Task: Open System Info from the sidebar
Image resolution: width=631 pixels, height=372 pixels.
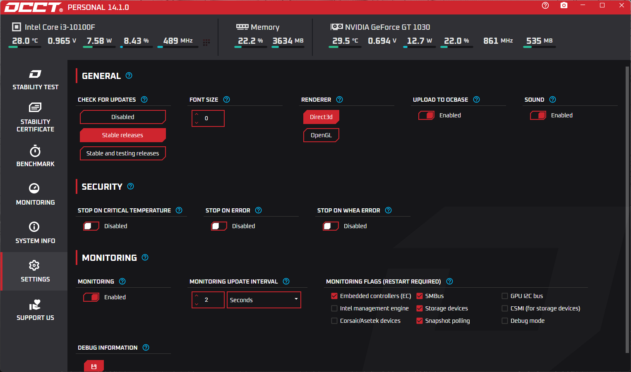Action: click(x=35, y=233)
